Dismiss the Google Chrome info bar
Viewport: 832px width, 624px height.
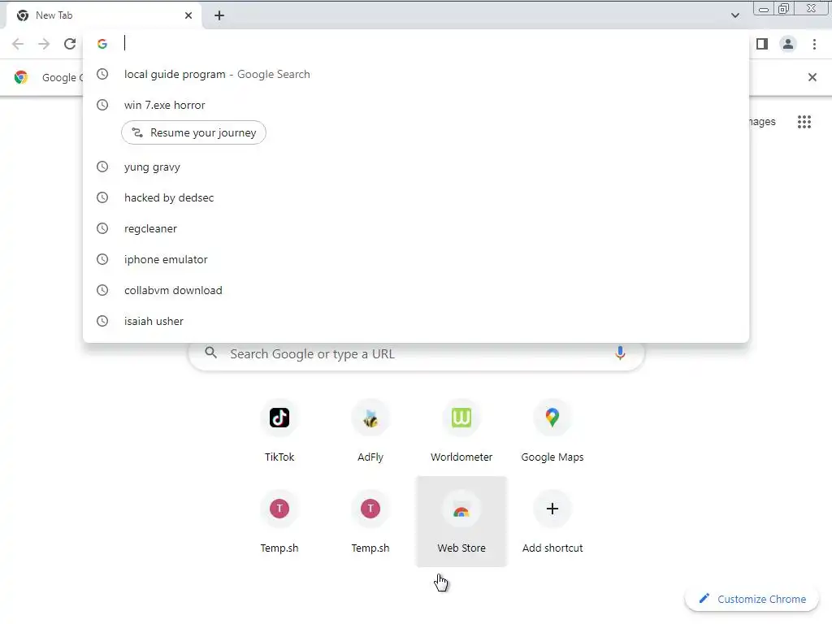(812, 77)
